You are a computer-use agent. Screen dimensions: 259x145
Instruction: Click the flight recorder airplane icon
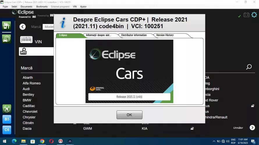coord(7,109)
